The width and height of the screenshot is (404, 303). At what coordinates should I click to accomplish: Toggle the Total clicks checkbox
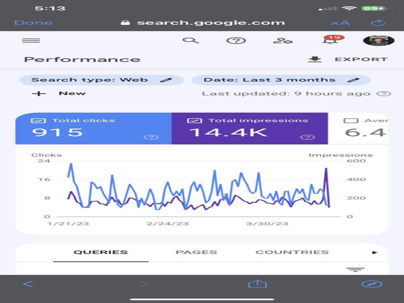point(38,120)
